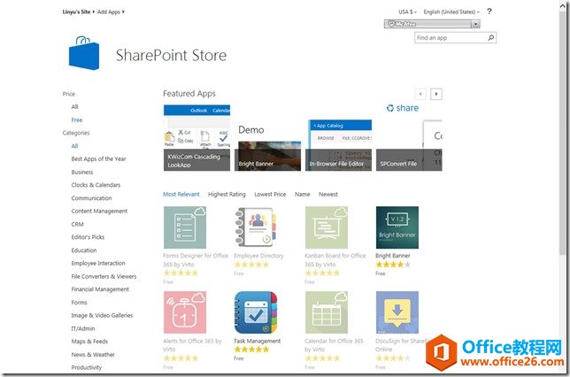Click the Find an app search field
570x377 pixels.
(x=450, y=38)
